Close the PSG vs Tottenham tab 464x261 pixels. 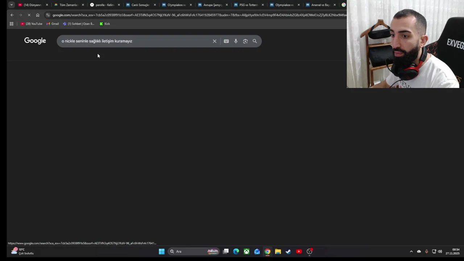tap(263, 5)
